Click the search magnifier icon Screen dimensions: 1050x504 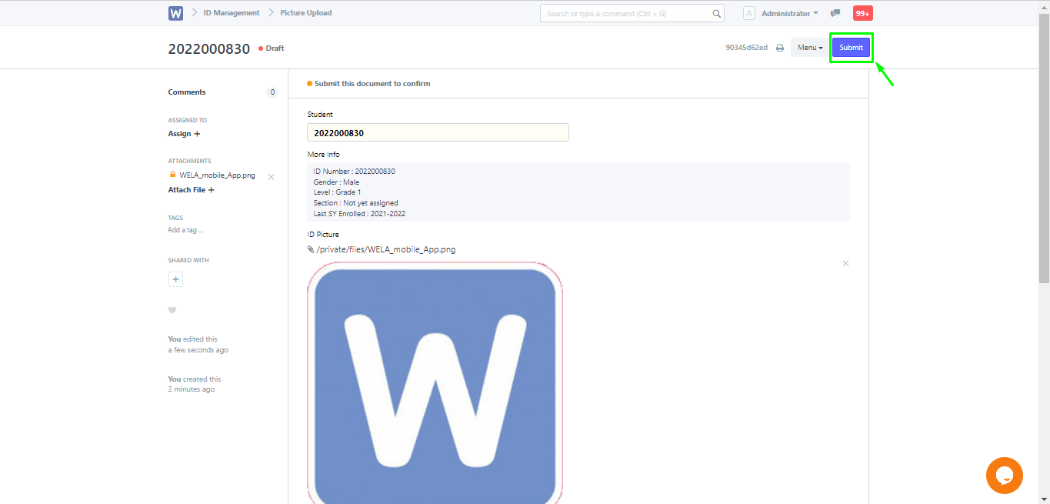coord(716,14)
